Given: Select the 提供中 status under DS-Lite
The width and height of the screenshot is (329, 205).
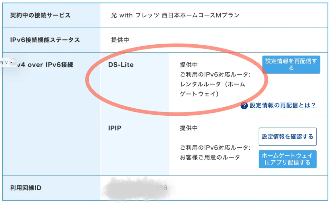Looking at the screenshot, I should (x=189, y=65).
